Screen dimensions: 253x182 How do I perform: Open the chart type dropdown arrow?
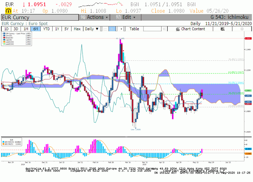coord(121,29)
